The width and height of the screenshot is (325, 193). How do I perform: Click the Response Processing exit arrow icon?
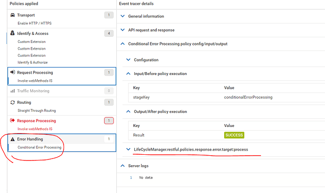[12, 121]
